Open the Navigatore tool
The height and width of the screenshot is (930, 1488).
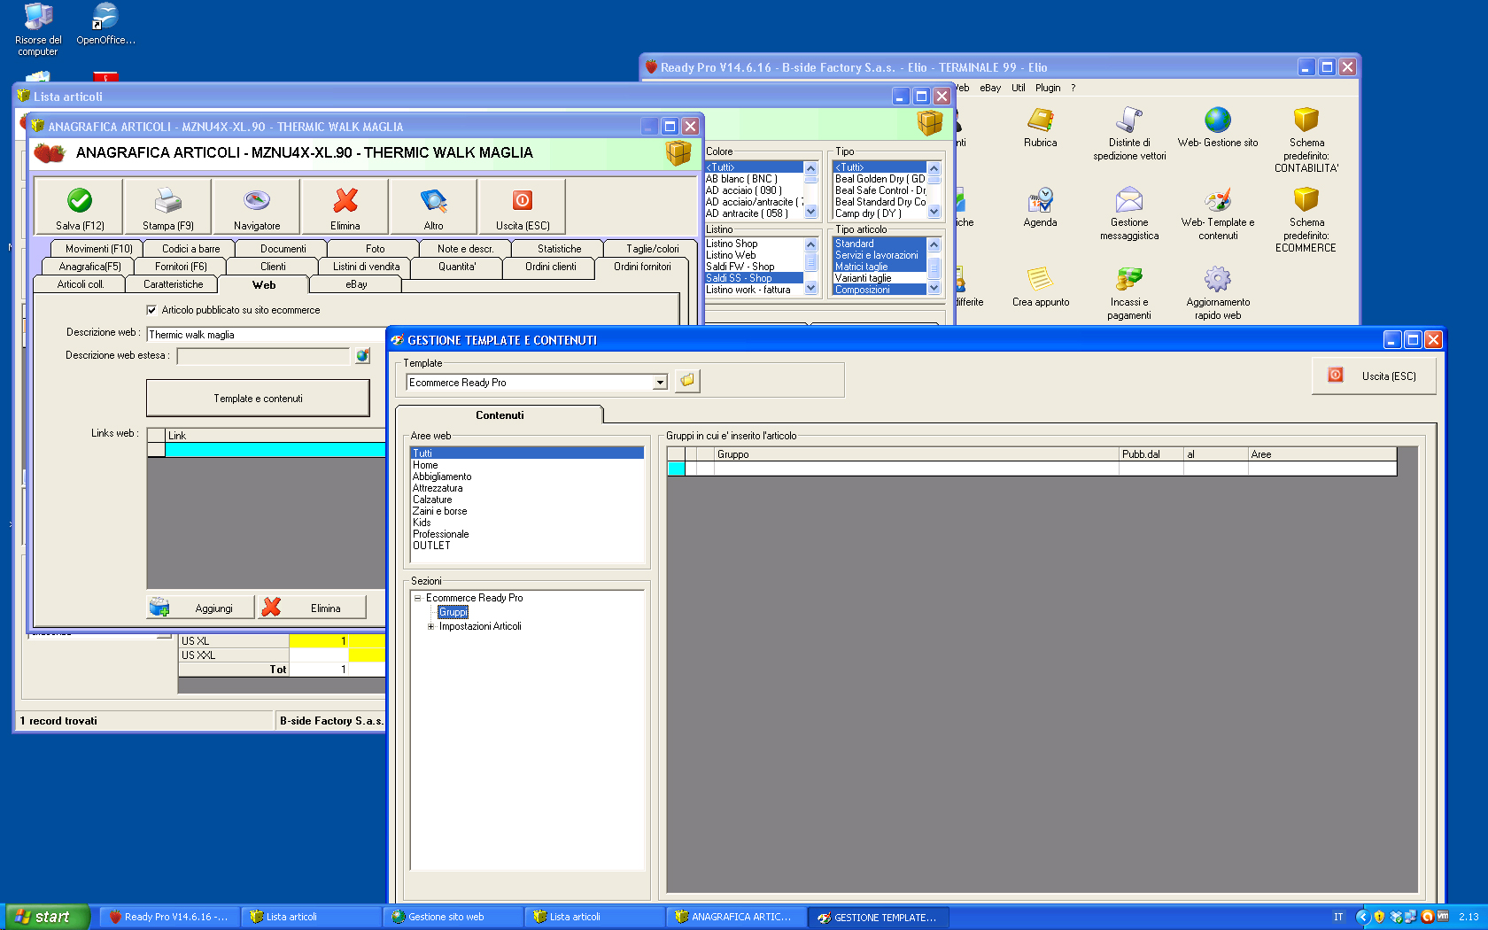tap(257, 201)
